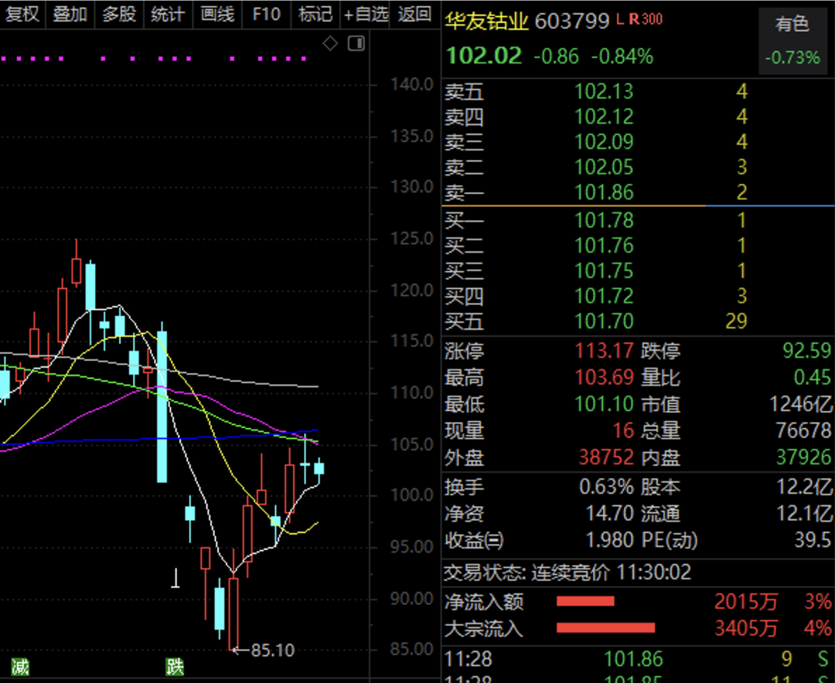Click the 华友钴业 stock name
Viewport: 835px width, 683px height.
[486, 21]
